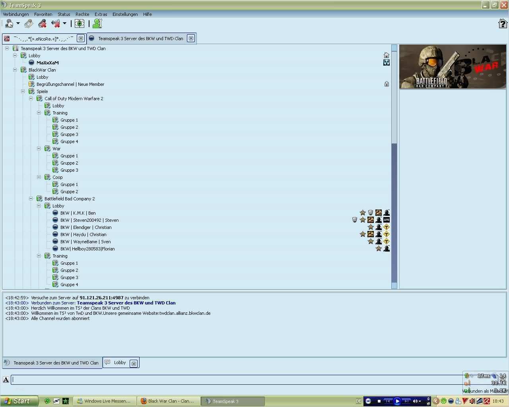Collapse the War channel group
509x407 pixels.
click(39, 149)
